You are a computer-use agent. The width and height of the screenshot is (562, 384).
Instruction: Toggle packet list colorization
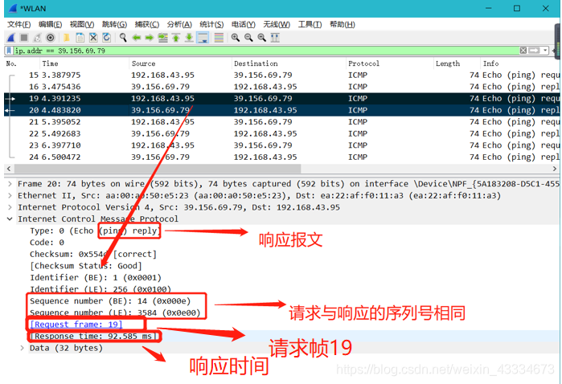219,38
